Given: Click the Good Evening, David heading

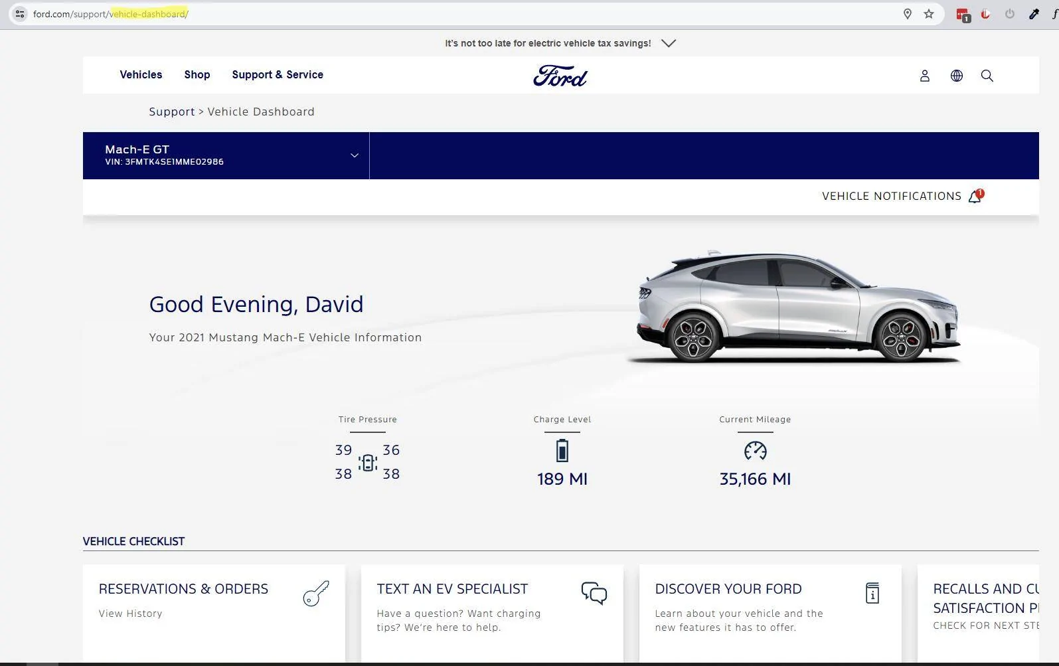Looking at the screenshot, I should [x=256, y=304].
